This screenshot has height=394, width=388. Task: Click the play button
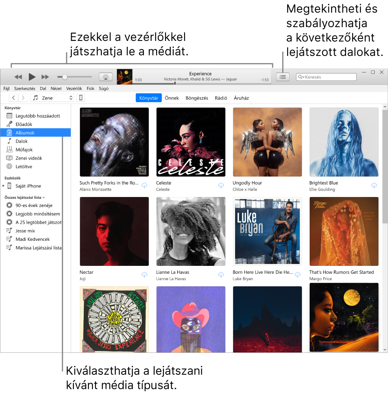point(32,77)
